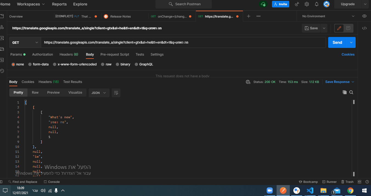Toggle the environment quick look eye

[x=364, y=16]
